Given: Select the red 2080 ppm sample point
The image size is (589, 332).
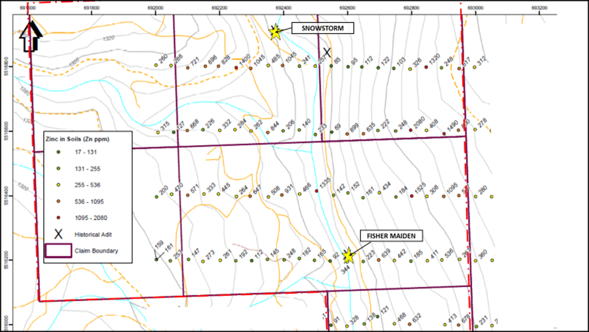Looking at the screenshot, I should coord(411,130).
